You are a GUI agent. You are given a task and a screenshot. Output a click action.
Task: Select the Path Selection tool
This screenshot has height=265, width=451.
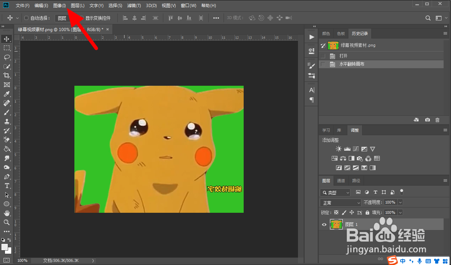[x=7, y=195]
